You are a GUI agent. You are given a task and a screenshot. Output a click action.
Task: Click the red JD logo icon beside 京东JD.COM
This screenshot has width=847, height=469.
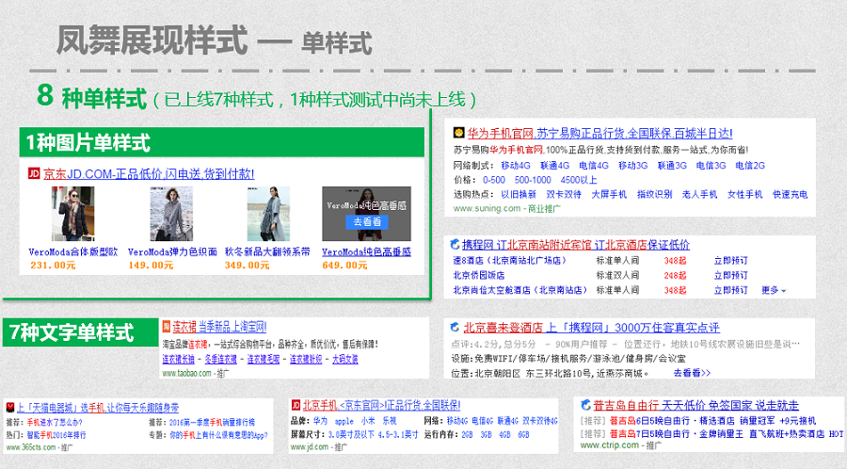point(34,173)
